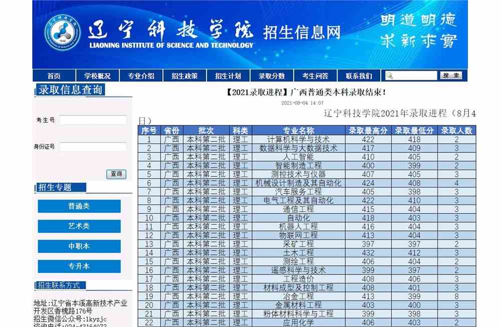Click the 录取最高分 column header
This screenshot has height=327, width=501.
[x=368, y=130]
